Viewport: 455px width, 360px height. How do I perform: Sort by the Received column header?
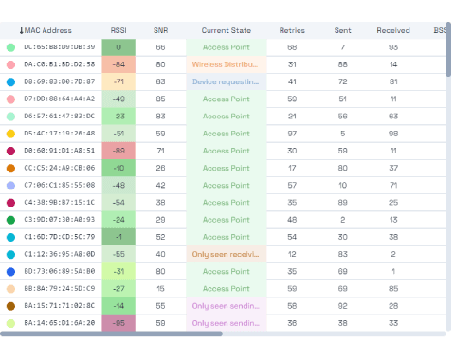tap(393, 30)
